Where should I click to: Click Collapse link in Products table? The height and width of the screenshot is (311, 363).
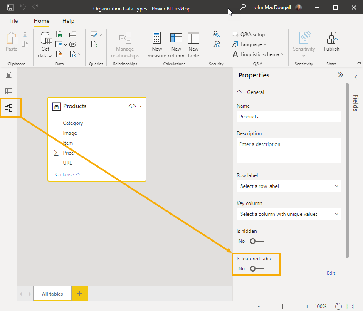[x=68, y=174]
